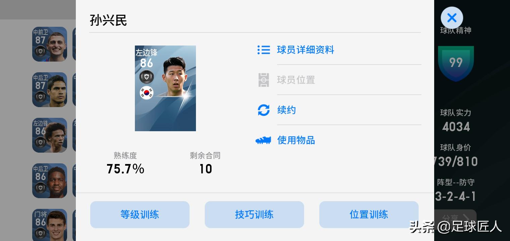
Task: Click the refresh icon beside 续约
Action: coord(264,110)
